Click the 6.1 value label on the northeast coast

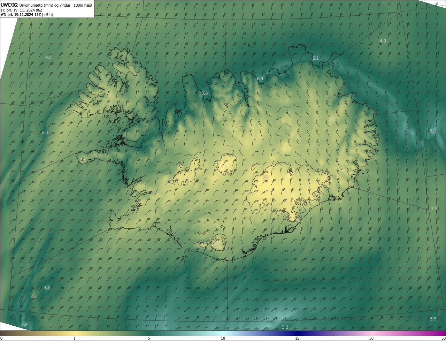tap(316, 58)
